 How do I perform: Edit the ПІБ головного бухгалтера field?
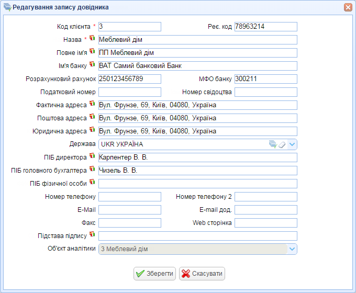point(198,171)
